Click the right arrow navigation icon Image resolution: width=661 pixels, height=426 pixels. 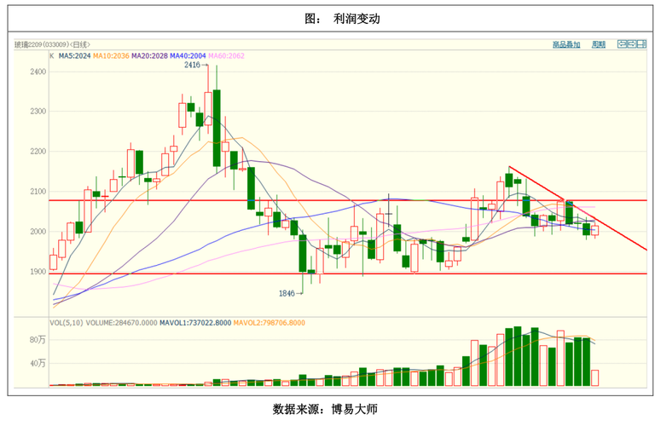[633, 44]
